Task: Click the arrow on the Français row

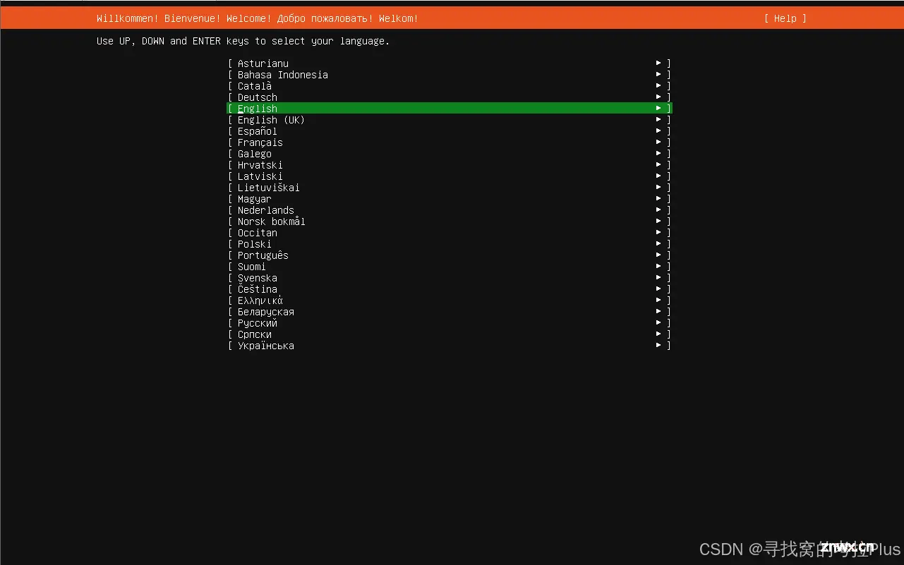Action: [658, 142]
